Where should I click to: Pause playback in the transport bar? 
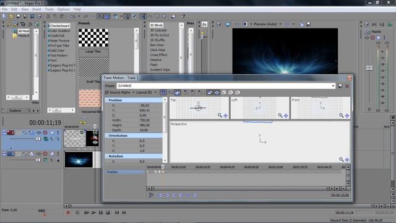[101, 212]
